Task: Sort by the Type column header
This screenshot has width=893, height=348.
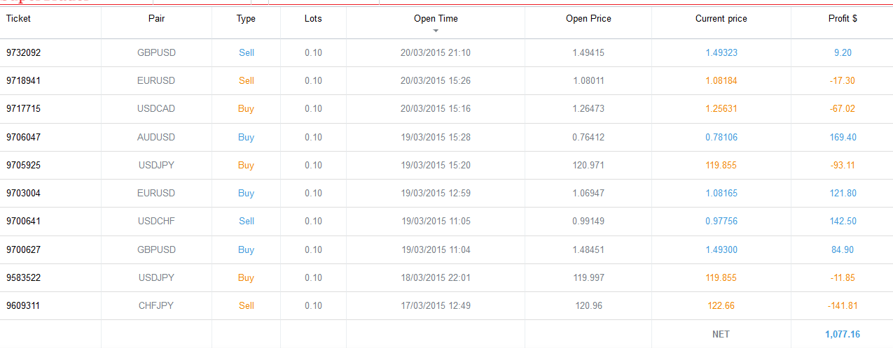Action: click(246, 19)
